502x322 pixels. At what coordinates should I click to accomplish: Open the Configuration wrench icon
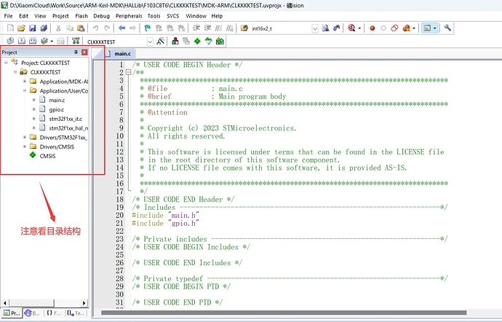(447, 28)
